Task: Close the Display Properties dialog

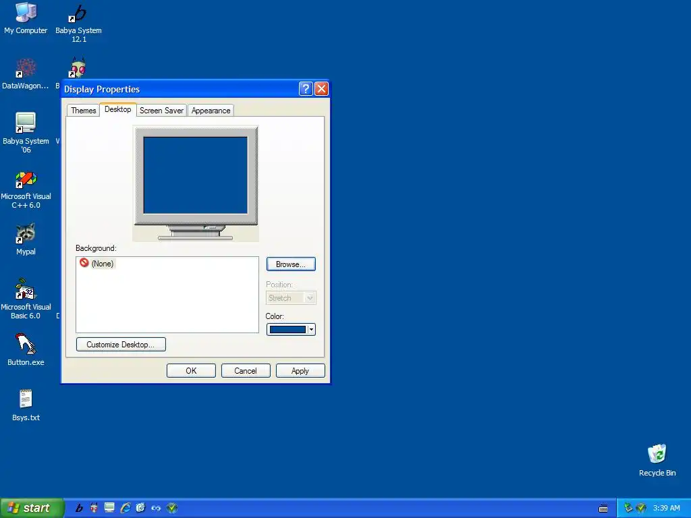Action: 322,89
